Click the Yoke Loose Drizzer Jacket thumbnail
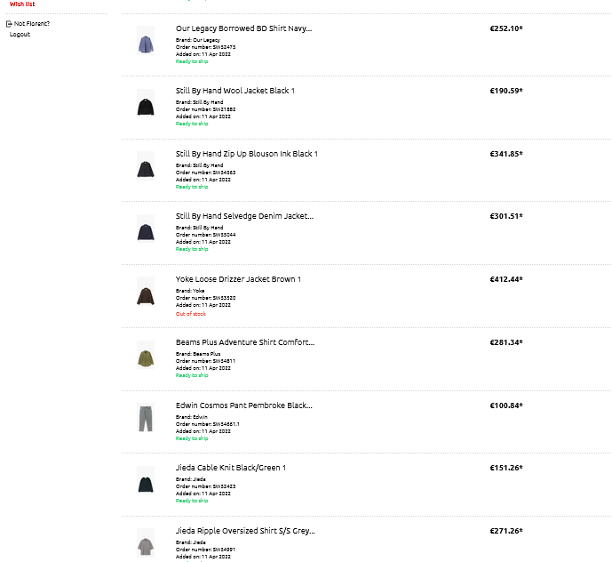The width and height of the screenshot is (612, 562). [x=146, y=294]
